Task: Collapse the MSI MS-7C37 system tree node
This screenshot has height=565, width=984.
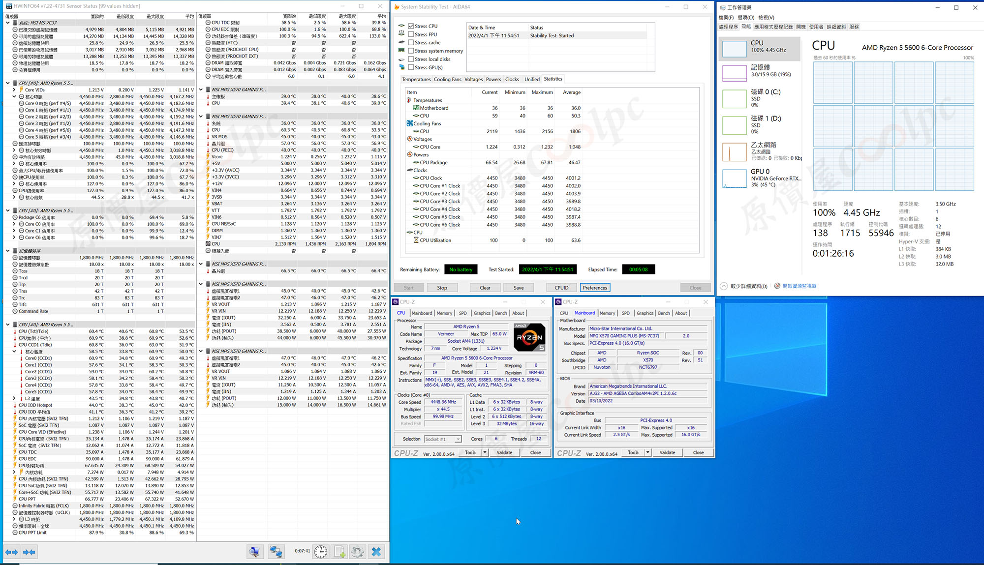Action: point(8,23)
